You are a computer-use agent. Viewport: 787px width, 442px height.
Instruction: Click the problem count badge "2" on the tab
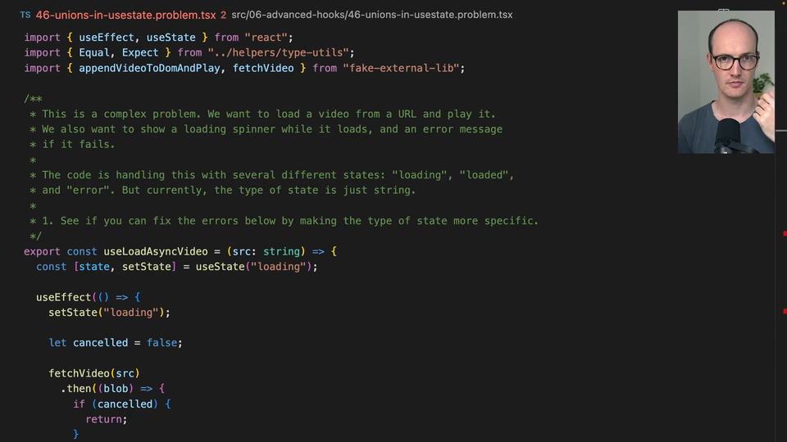pos(224,15)
